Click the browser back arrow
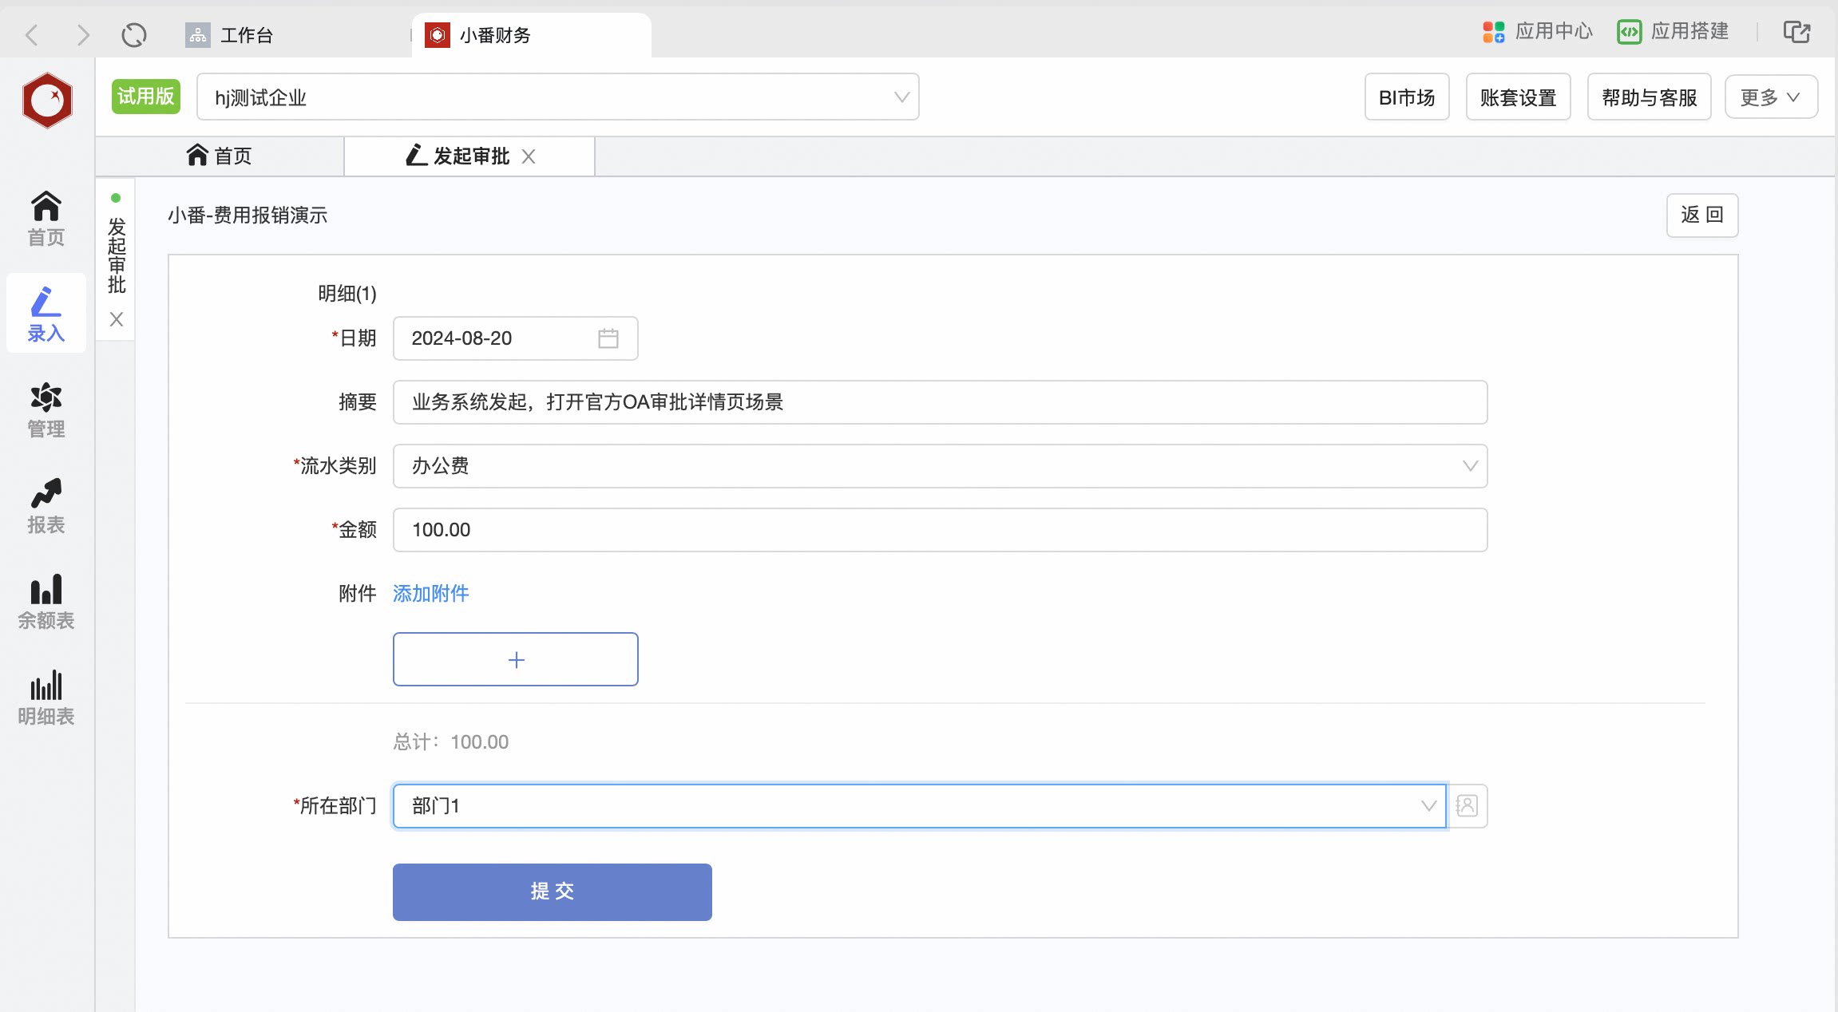 pyautogui.click(x=32, y=35)
